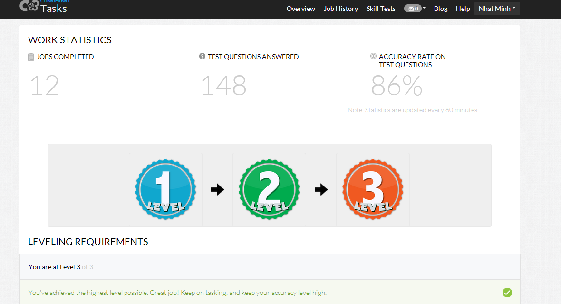Click the ACCURACY RATE ON TEST QUESTIONS label

pos(412,60)
